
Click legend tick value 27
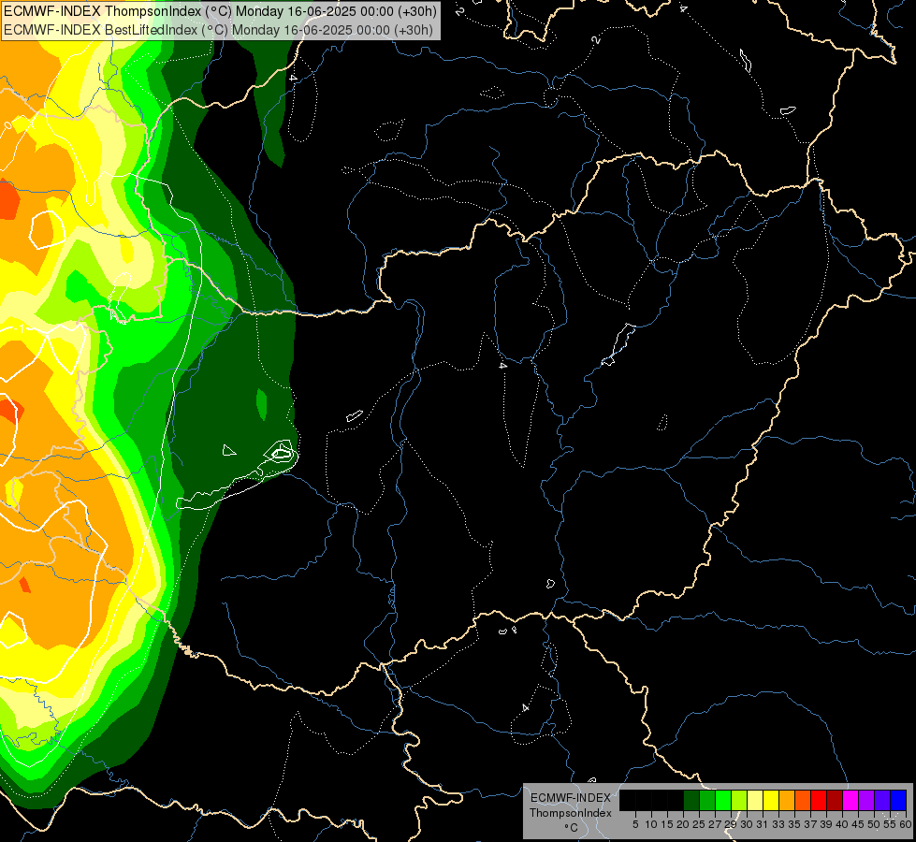click(x=715, y=824)
